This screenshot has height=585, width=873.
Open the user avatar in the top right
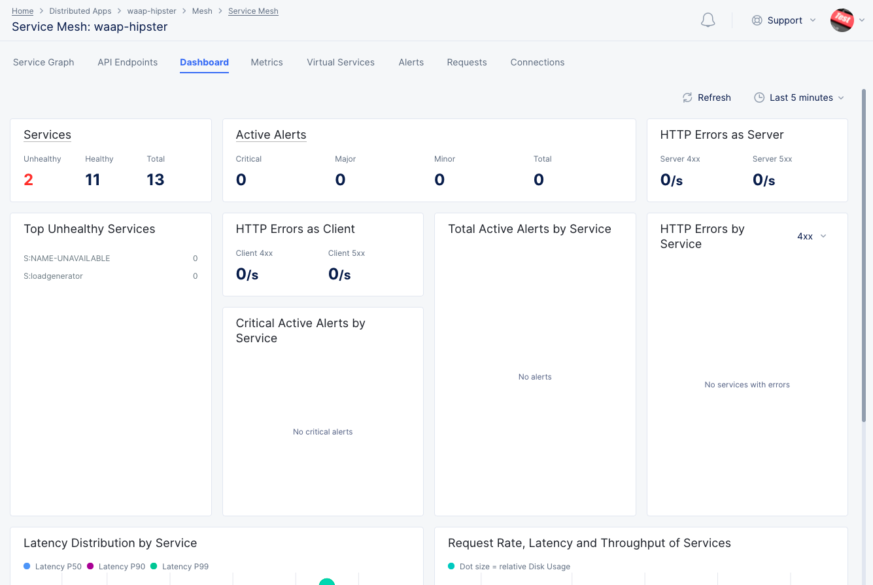coord(842,20)
